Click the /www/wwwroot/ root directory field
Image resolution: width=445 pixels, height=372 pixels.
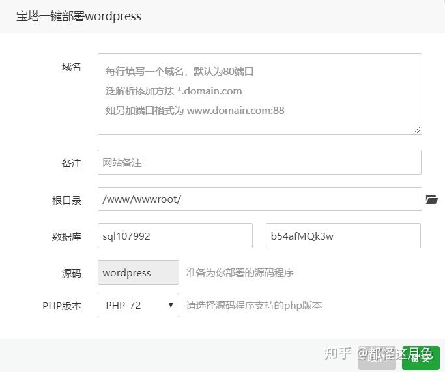260,199
